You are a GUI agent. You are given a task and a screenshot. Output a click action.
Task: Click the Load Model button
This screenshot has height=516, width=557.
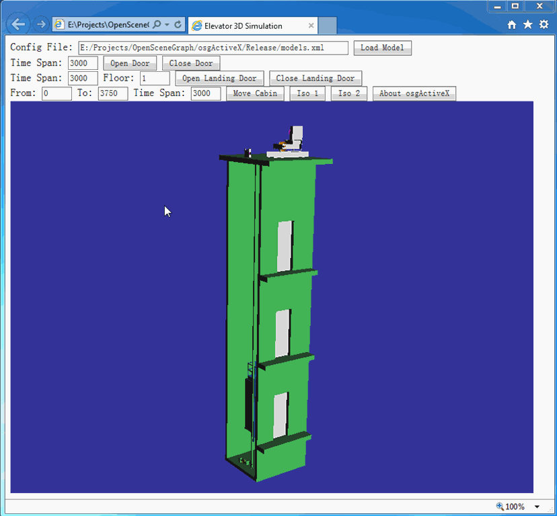[382, 48]
